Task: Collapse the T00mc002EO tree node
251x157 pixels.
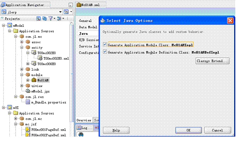Action: (x=28, y=53)
